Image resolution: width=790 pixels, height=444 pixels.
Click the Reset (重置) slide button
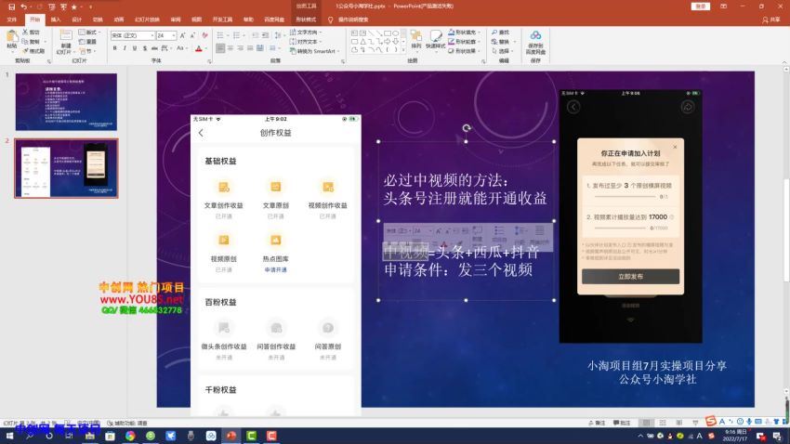click(88, 42)
